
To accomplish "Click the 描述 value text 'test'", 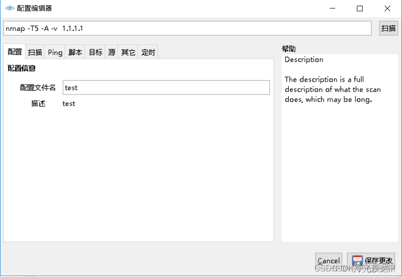I will coord(69,103).
